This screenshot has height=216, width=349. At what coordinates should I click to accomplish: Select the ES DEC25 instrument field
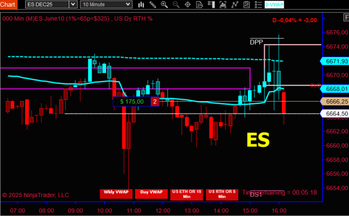coord(47,4)
